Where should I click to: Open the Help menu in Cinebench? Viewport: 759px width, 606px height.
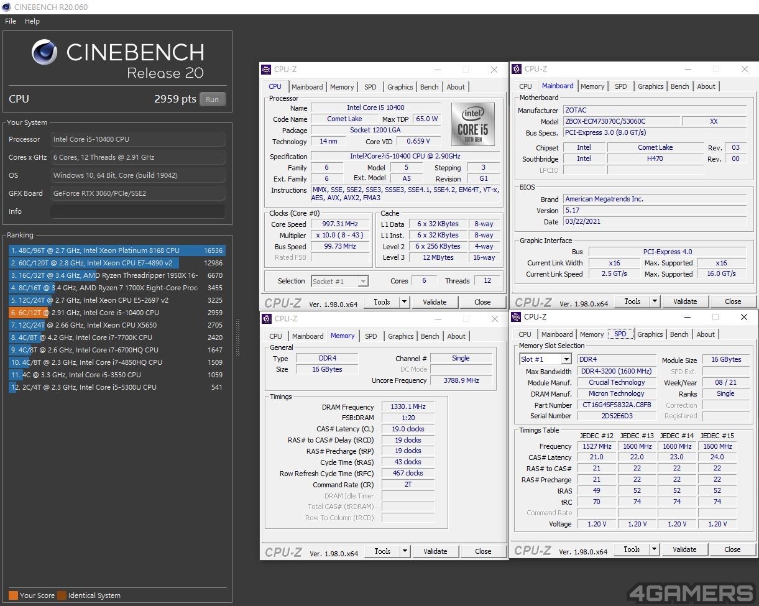pyautogui.click(x=32, y=21)
